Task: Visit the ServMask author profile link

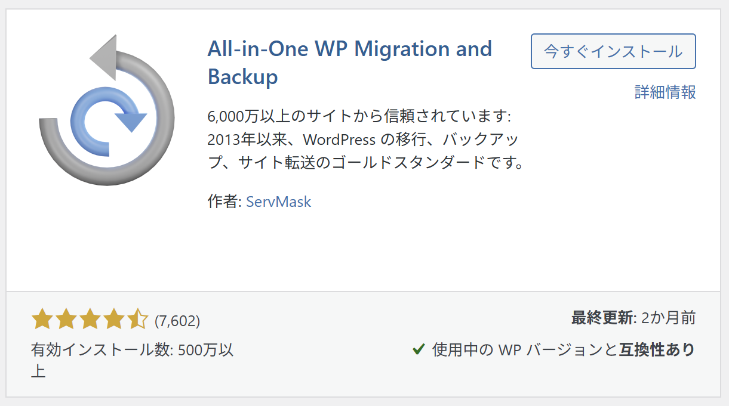Action: coord(279,202)
